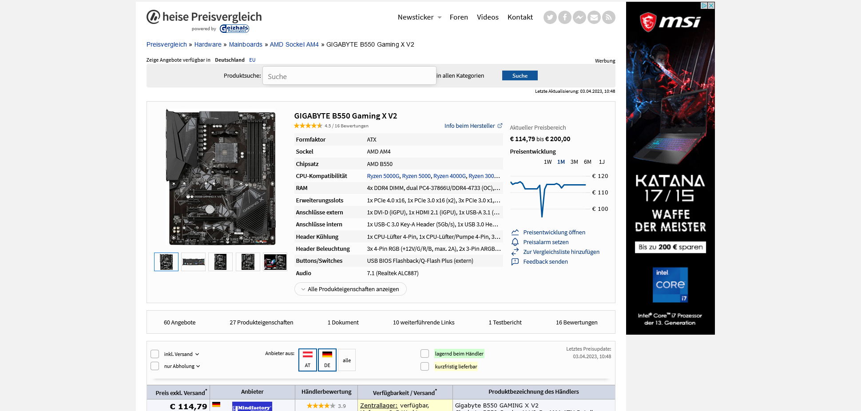Open the RSS feed icon
This screenshot has width=861, height=411.
click(608, 17)
